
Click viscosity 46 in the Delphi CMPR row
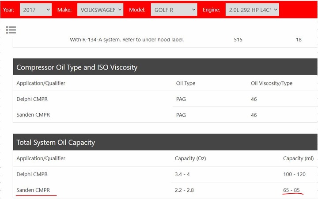254,99
